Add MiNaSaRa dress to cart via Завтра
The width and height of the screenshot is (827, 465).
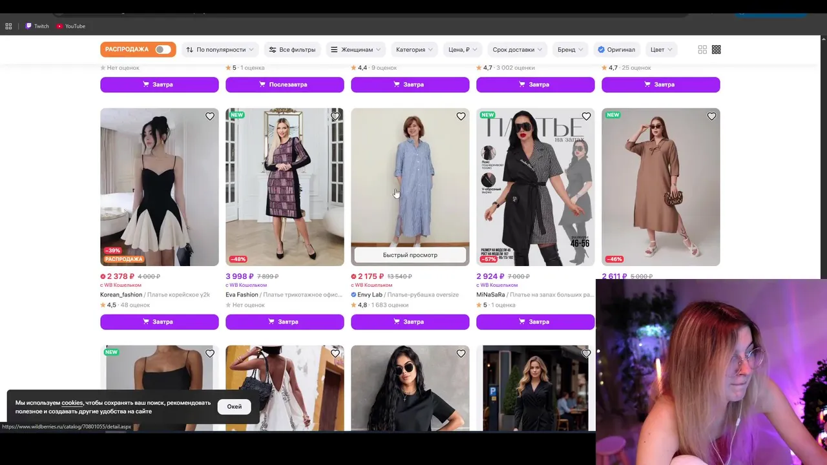(x=536, y=322)
